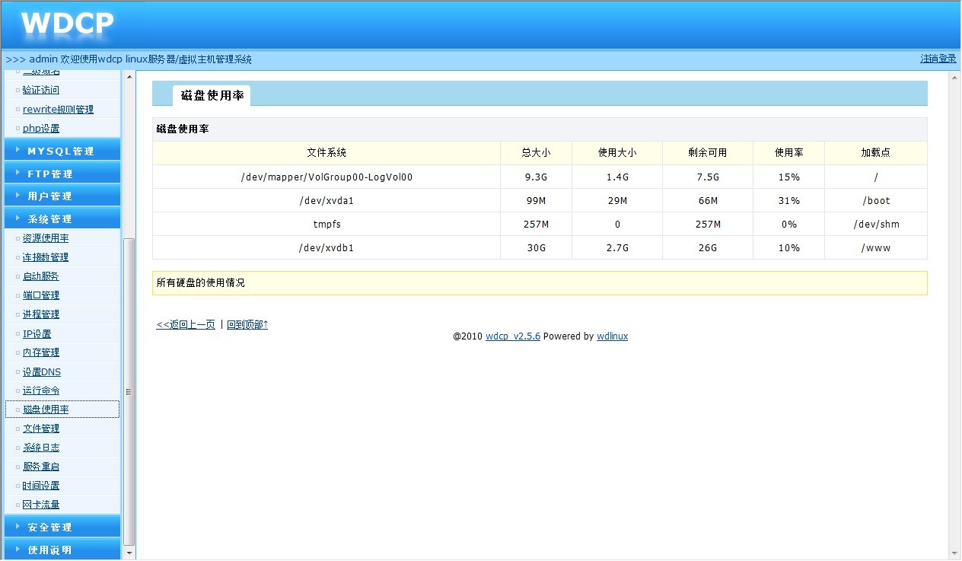Click the 回到顶部 link

[247, 324]
